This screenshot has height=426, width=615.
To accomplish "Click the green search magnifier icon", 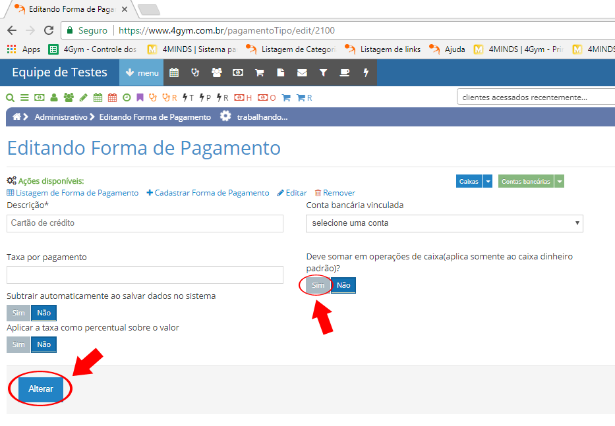I will click(11, 97).
